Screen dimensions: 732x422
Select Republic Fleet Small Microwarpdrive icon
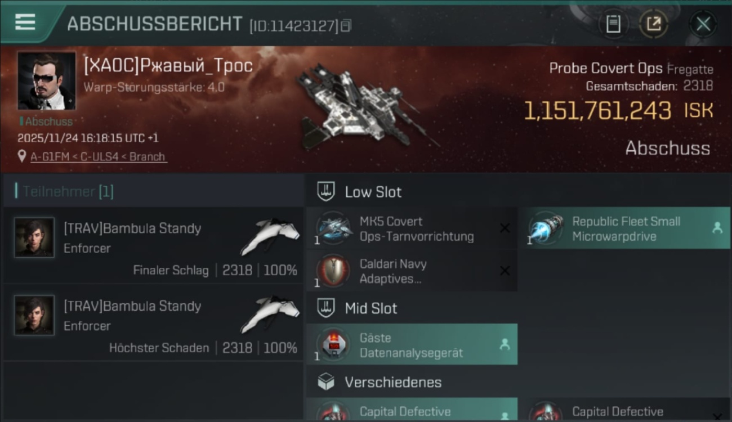point(546,228)
